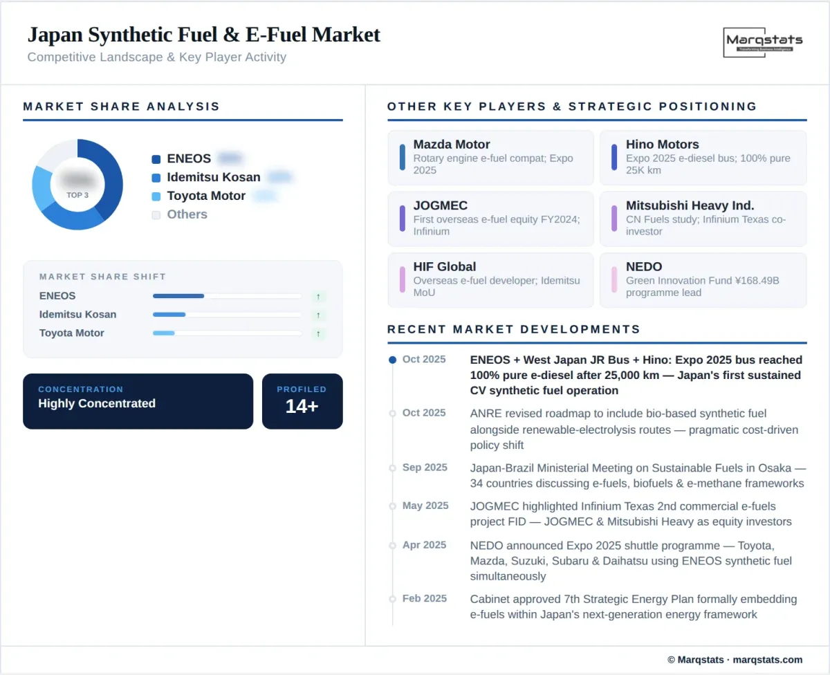Screen dimensions: 830x675
Task: Click the Idemitsu Kosan legend label
Action: pyautogui.click(x=214, y=178)
